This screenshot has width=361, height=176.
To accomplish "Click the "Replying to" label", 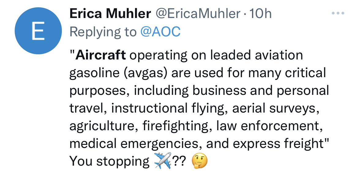I will pos(103,32).
